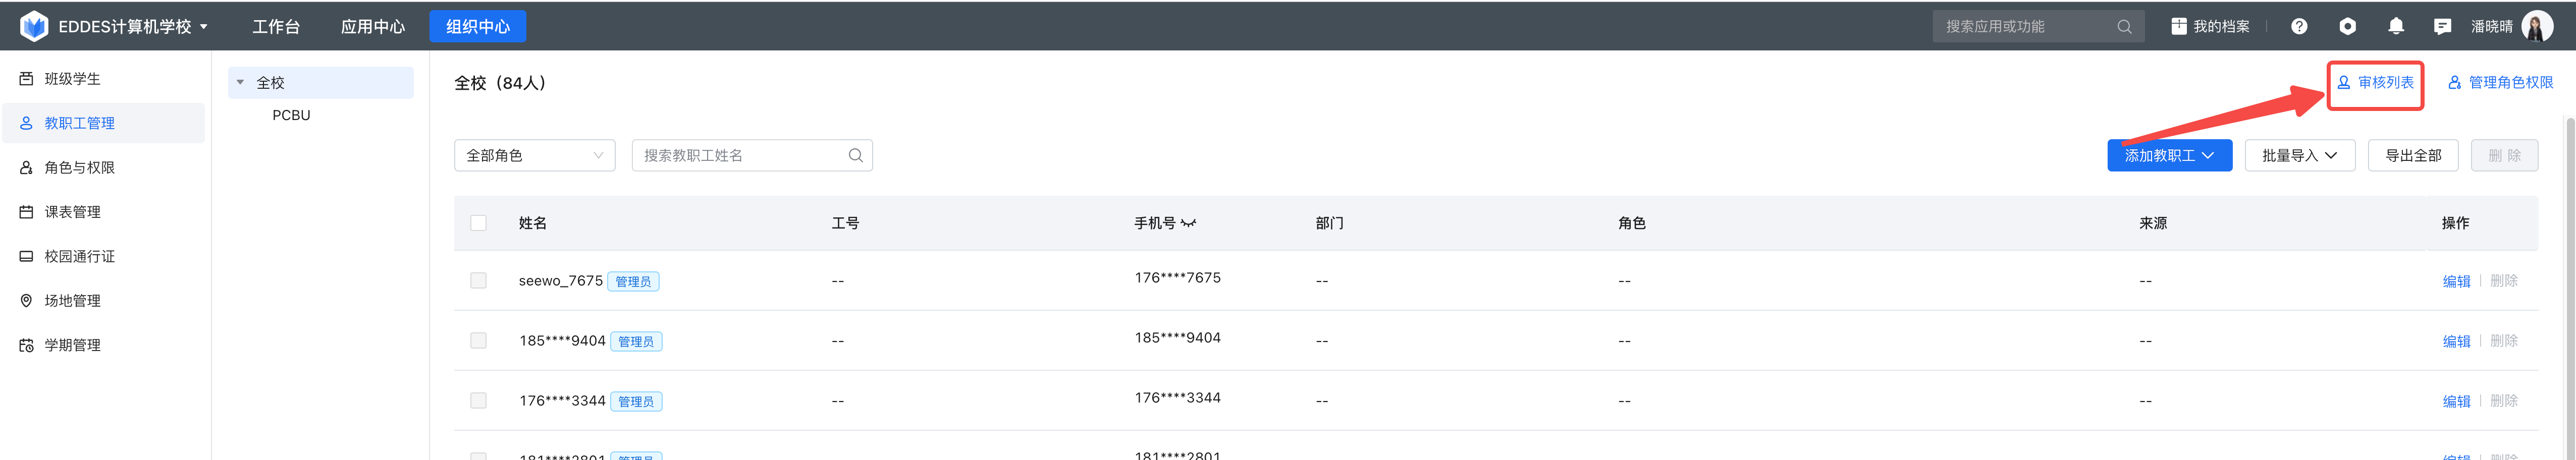Click the 场地管理 location pin icon
The image size is (2576, 460).
click(x=26, y=300)
